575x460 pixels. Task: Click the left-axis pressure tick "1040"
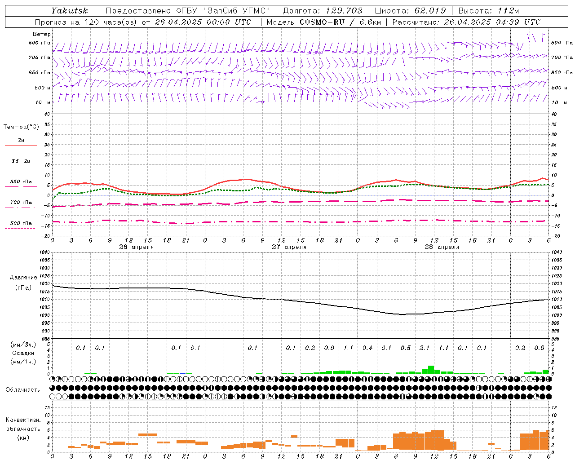pyautogui.click(x=45, y=252)
